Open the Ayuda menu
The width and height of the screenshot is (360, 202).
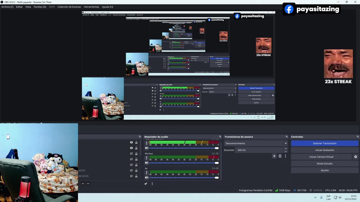(107, 7)
